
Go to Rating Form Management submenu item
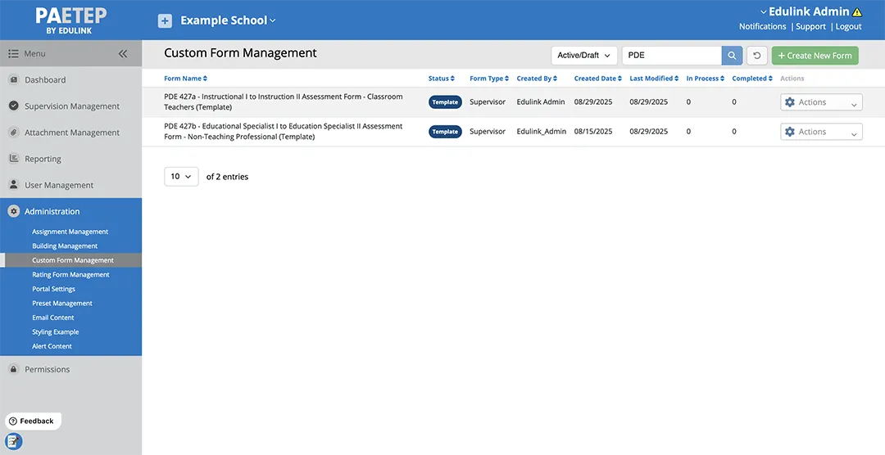70,275
